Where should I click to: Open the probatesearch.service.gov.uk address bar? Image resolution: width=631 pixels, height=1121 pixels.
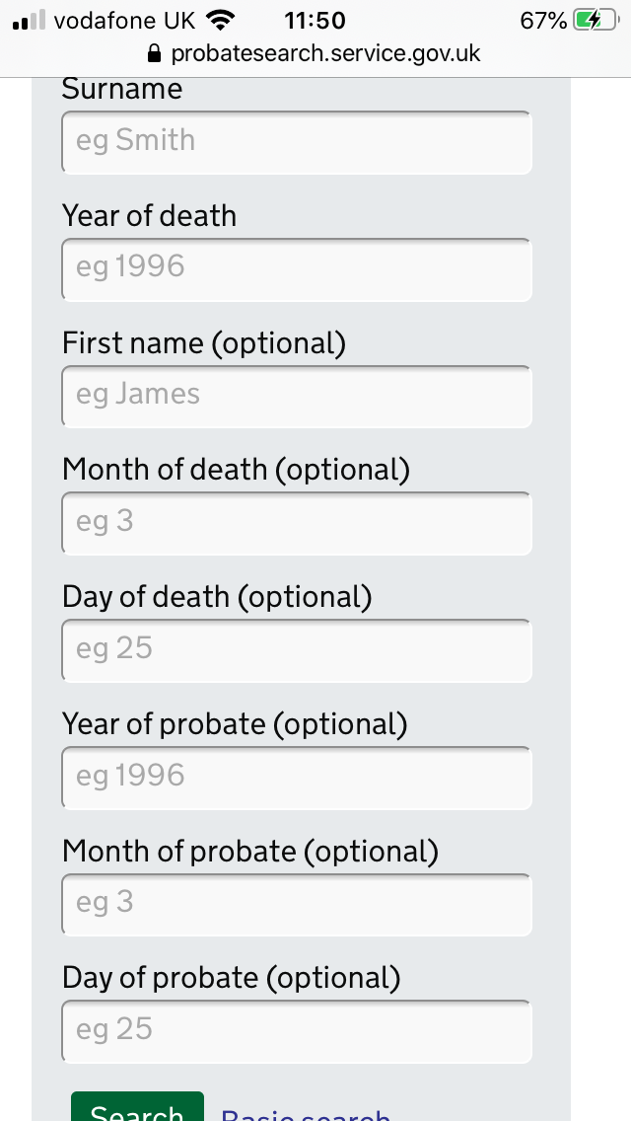[315, 53]
